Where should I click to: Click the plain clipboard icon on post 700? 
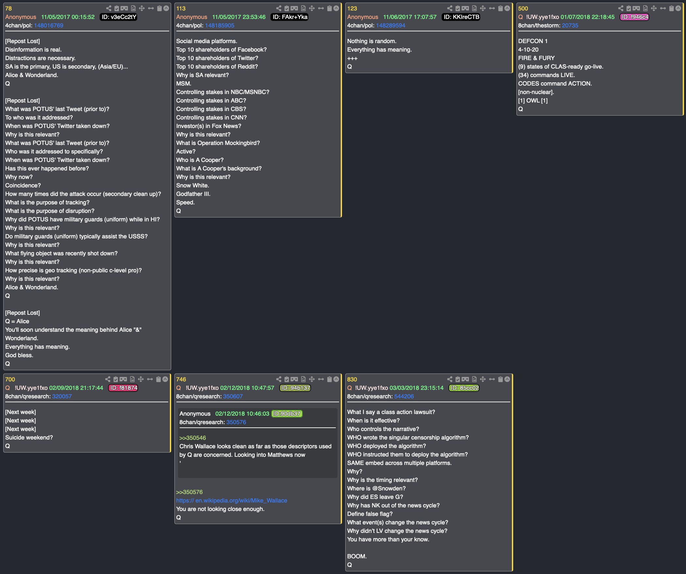pyautogui.click(x=158, y=379)
